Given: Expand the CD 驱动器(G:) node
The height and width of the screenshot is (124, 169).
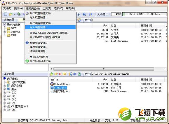Looking at the screenshot, I should click(x=4, y=106).
